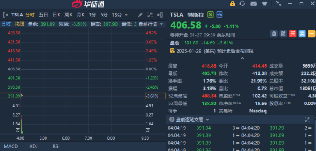The width and height of the screenshot is (316, 151).
Task: Click the red 买 buy button
Action: pos(293,34)
